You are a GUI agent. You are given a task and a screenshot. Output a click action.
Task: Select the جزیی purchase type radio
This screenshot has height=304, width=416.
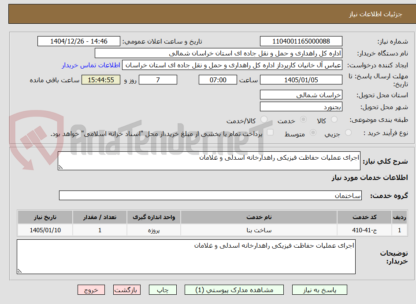pos(348,133)
